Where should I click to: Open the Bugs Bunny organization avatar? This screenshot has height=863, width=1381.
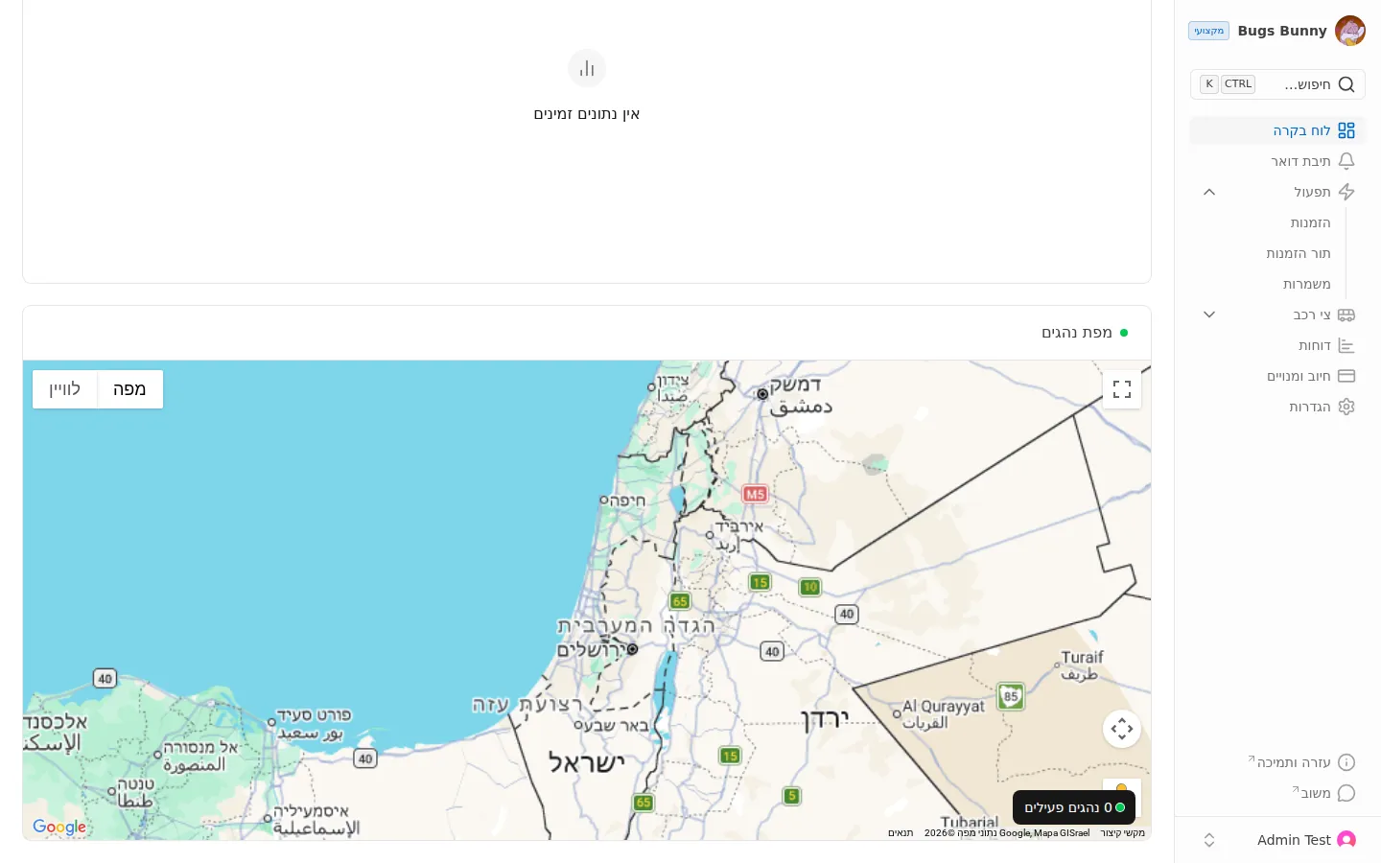(x=1349, y=31)
